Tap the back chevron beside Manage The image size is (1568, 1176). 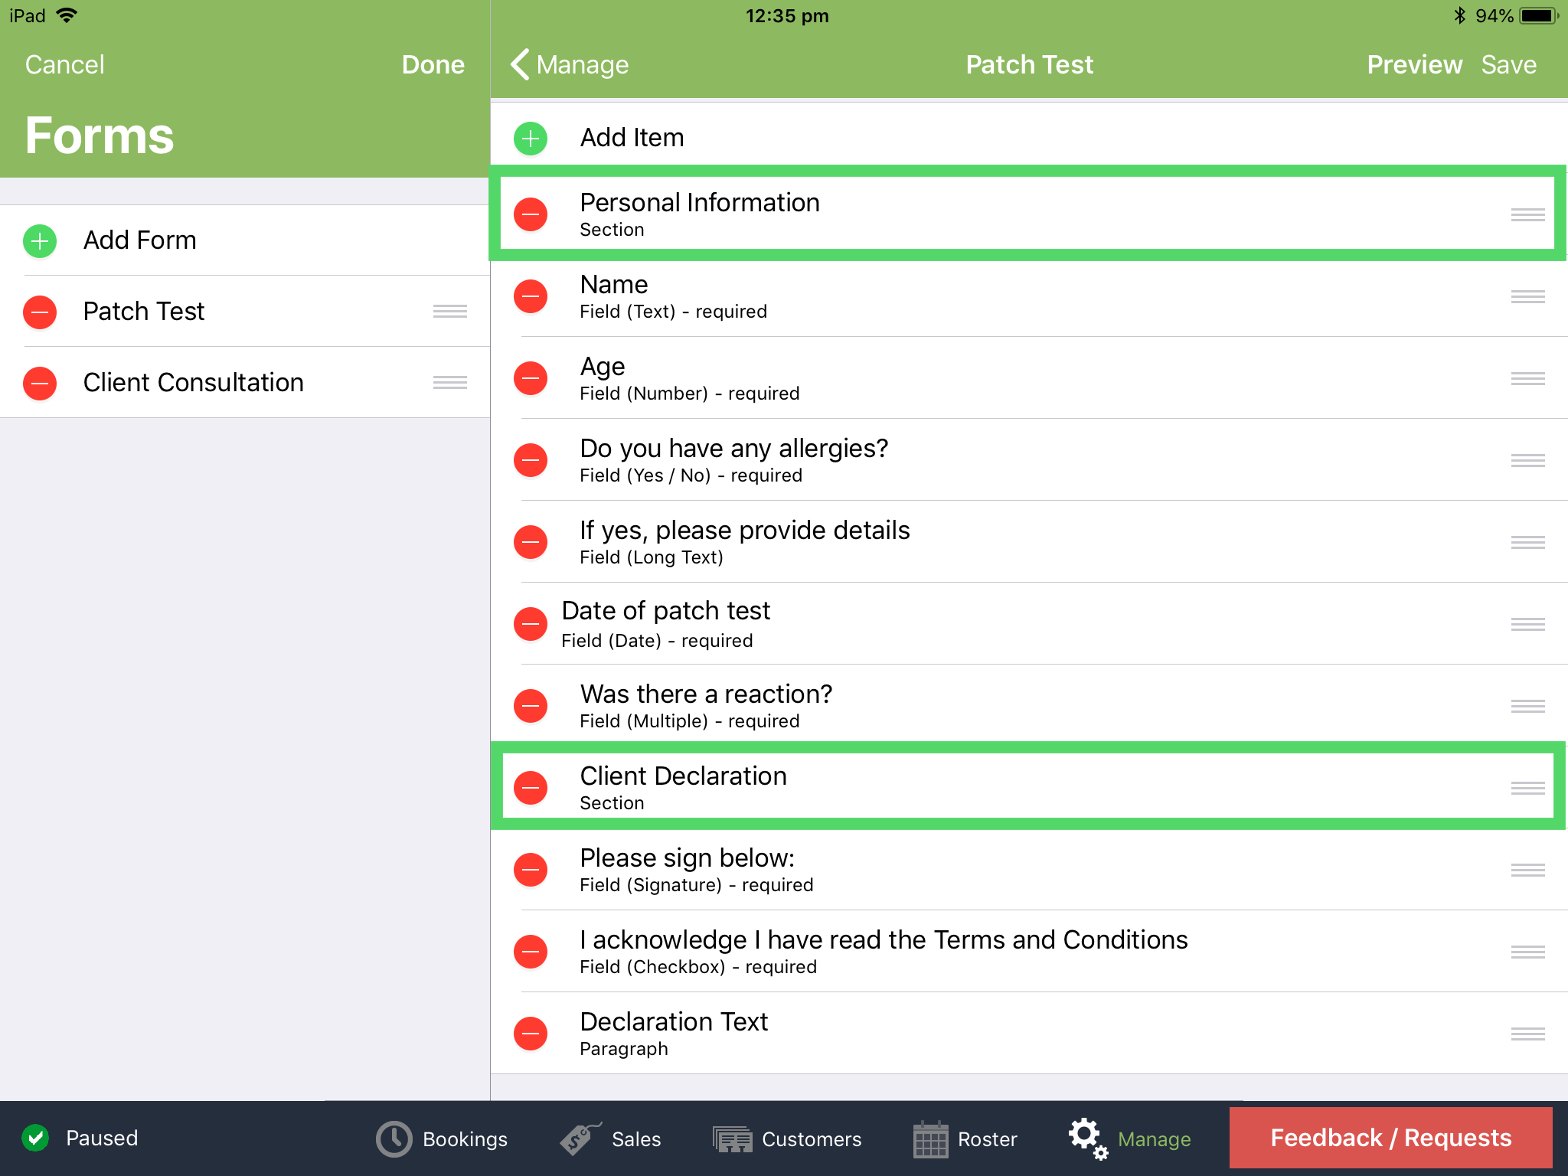(x=520, y=64)
